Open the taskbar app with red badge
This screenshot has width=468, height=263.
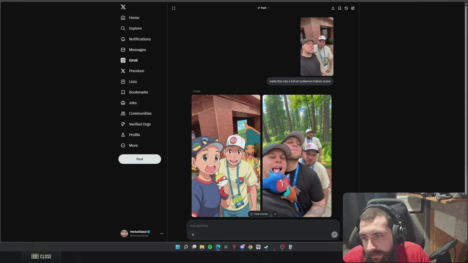click(x=282, y=247)
